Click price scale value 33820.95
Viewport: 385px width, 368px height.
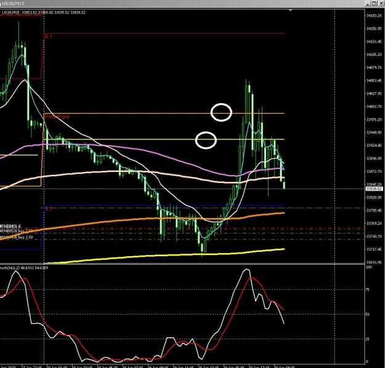pyautogui.click(x=374, y=197)
